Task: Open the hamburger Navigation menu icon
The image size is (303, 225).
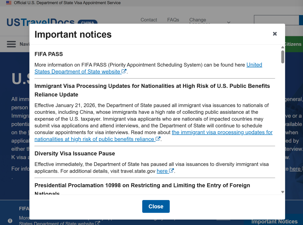Action: tap(12, 44)
